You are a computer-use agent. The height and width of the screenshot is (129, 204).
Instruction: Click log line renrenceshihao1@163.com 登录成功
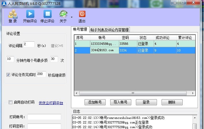click(118, 118)
